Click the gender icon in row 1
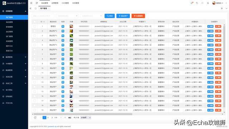The width and height of the screenshot is (229, 129). coord(63,26)
